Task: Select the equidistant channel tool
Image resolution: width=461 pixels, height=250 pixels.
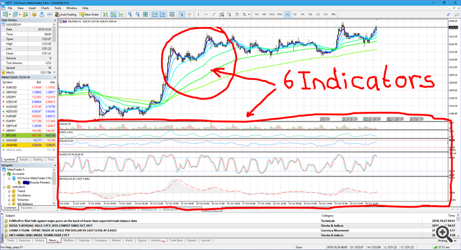Action: click(x=221, y=14)
